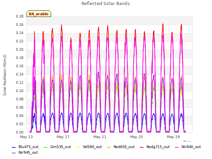Click the blue Blu475_out legend color marker
Screen dimensions: 212x159
(14, 147)
